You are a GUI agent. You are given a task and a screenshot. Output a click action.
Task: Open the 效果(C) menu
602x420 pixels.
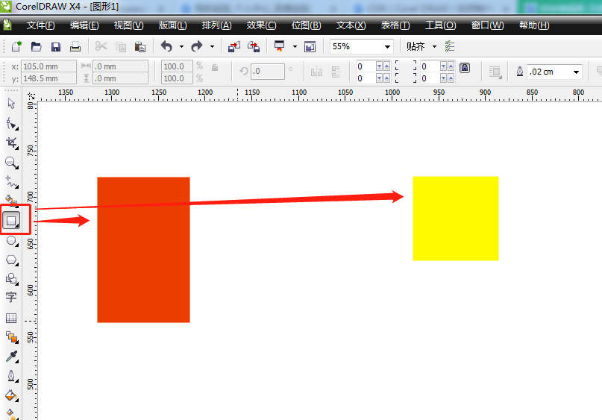(261, 25)
